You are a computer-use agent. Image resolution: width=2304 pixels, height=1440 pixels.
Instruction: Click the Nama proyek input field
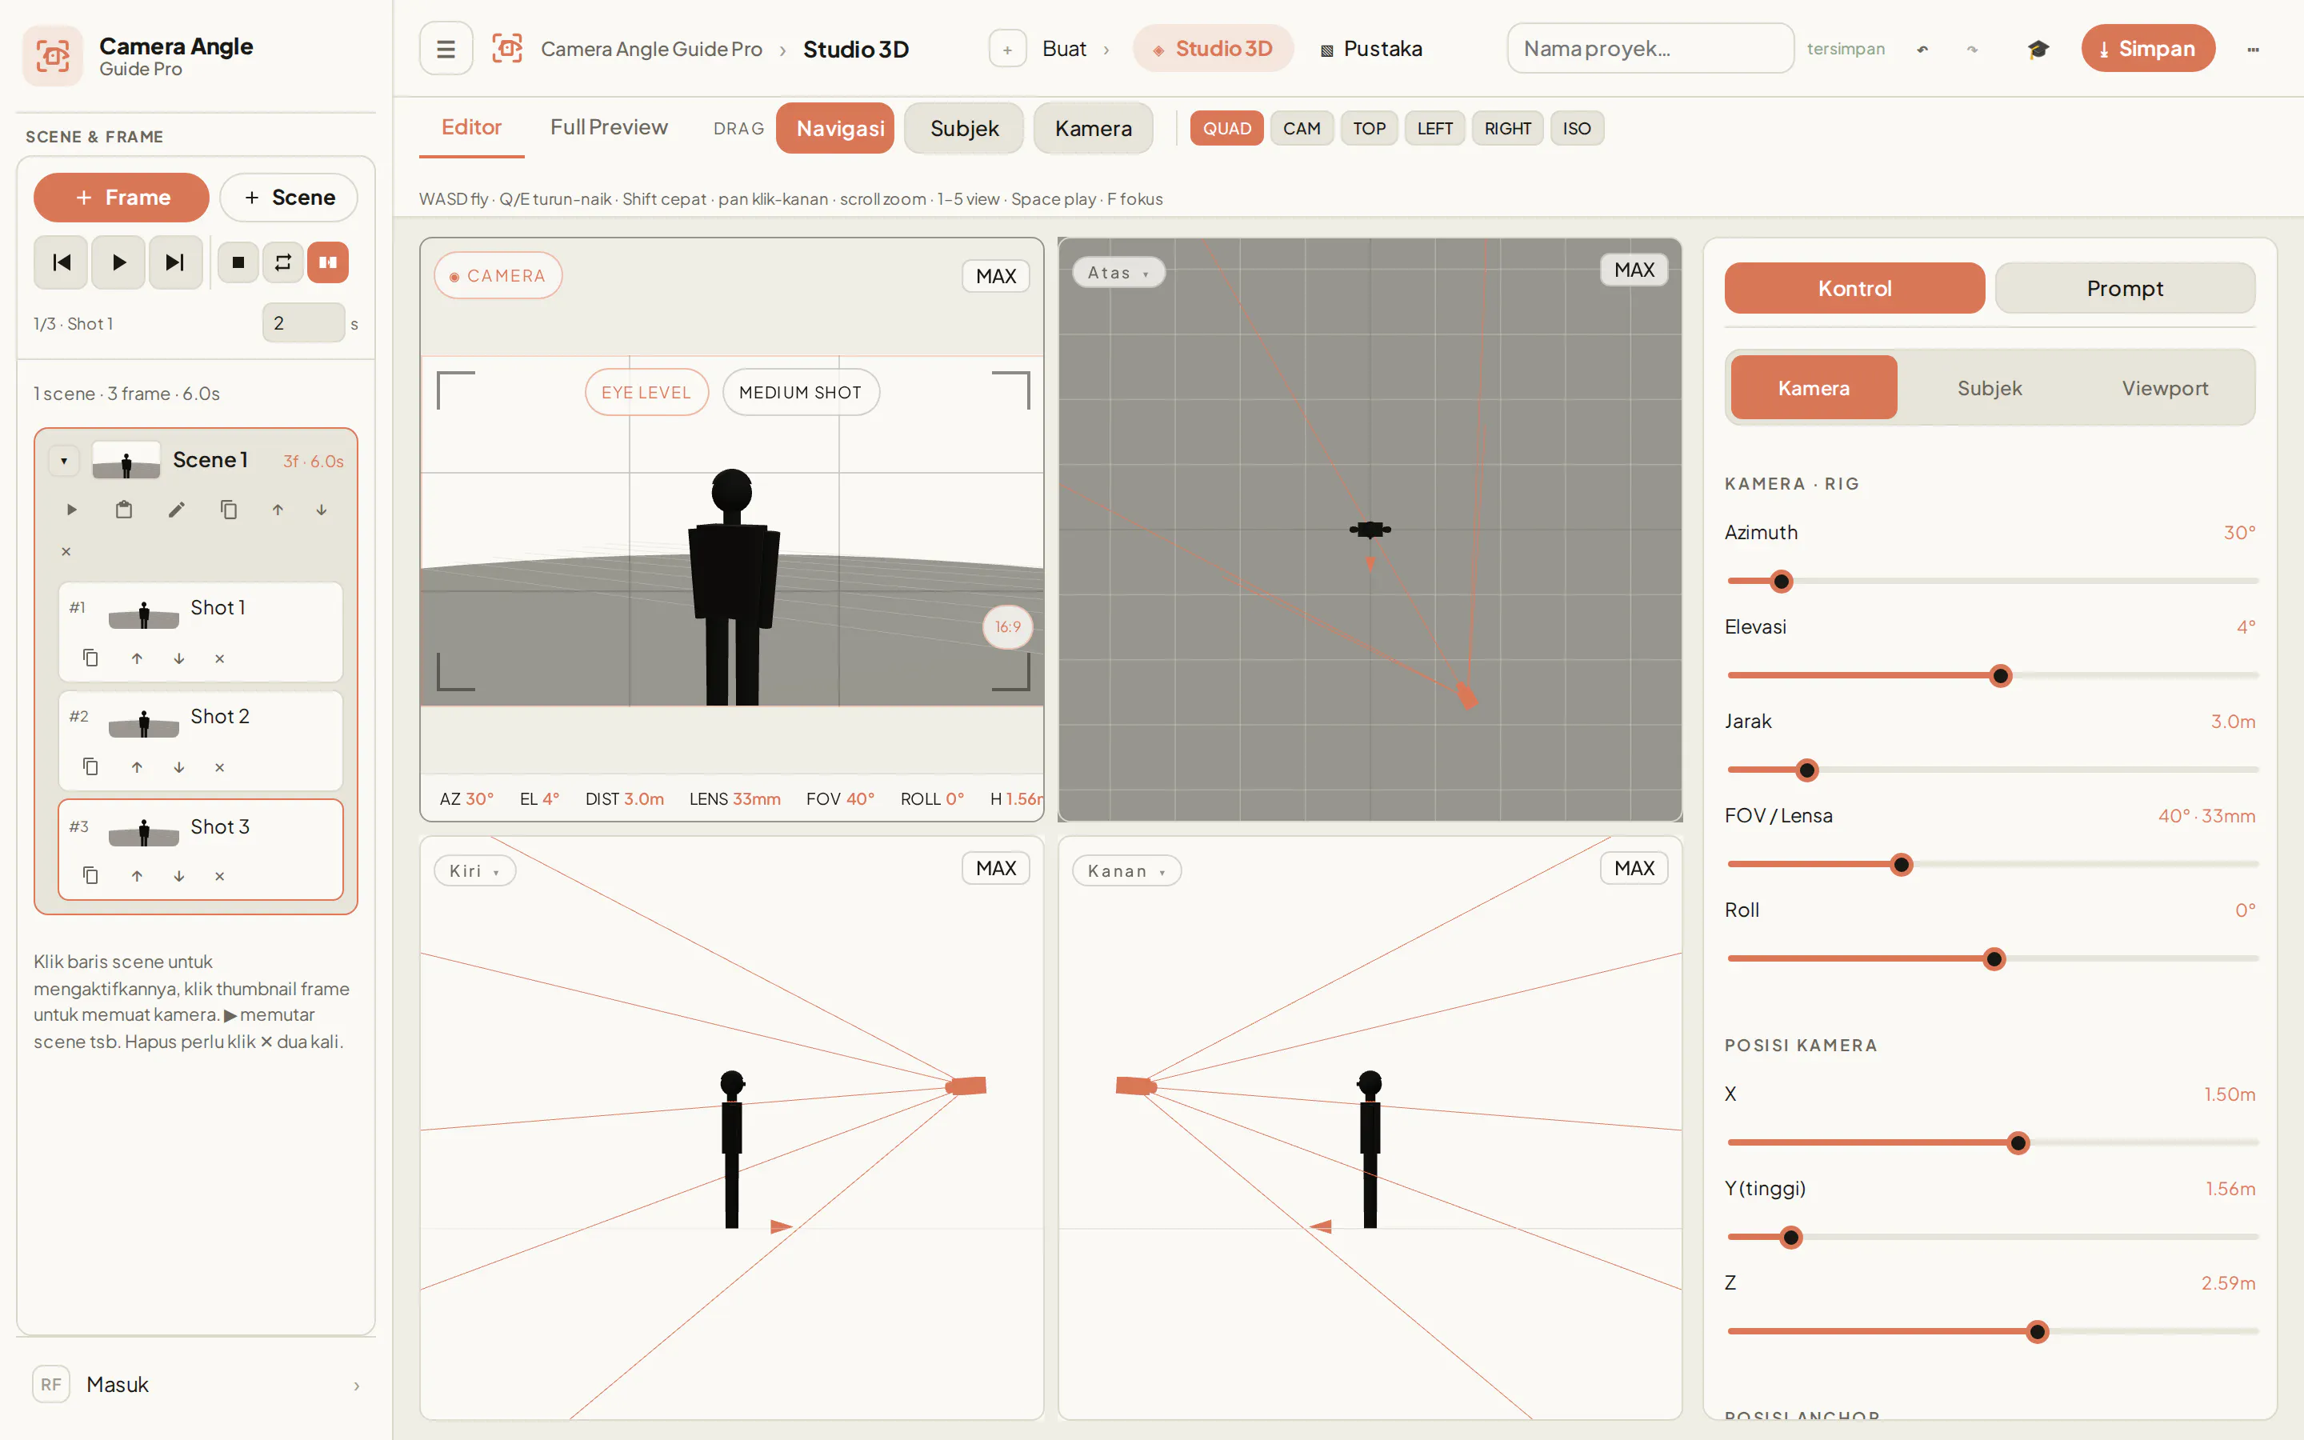[x=1650, y=49]
